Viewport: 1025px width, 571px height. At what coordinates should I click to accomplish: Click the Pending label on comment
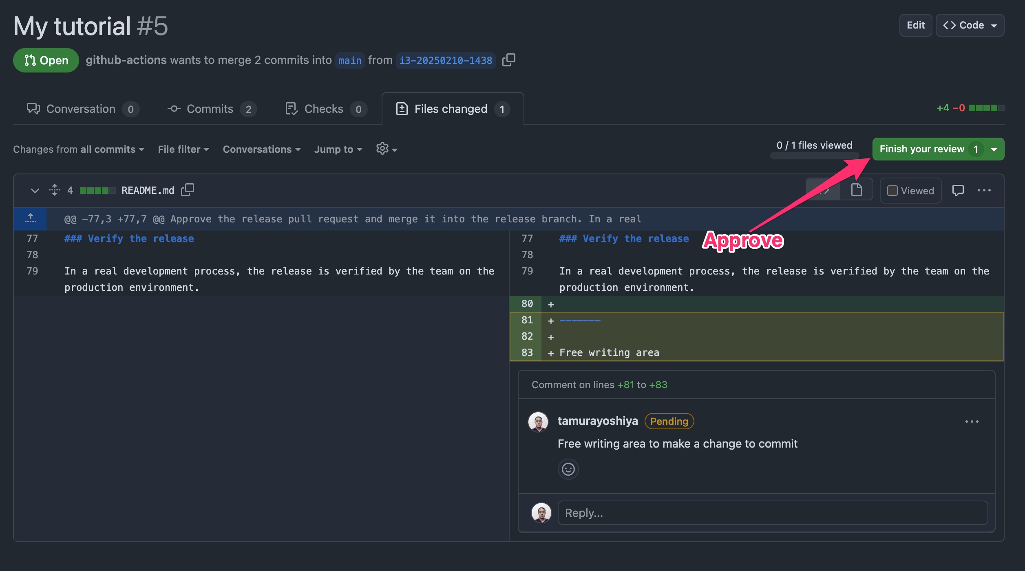point(669,421)
